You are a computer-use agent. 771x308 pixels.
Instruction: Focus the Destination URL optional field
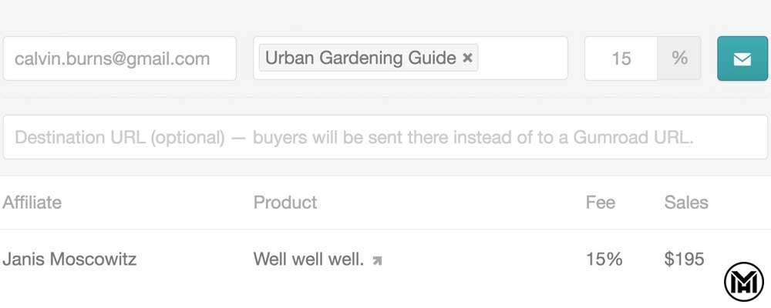tap(385, 138)
